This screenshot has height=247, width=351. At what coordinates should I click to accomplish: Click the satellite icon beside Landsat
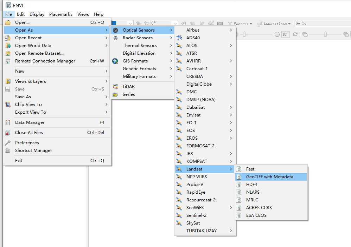[179, 169]
